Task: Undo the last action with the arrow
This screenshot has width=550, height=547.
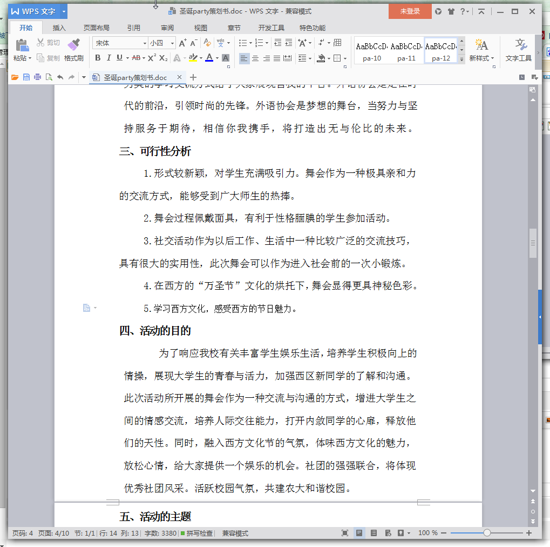Action: [60, 77]
